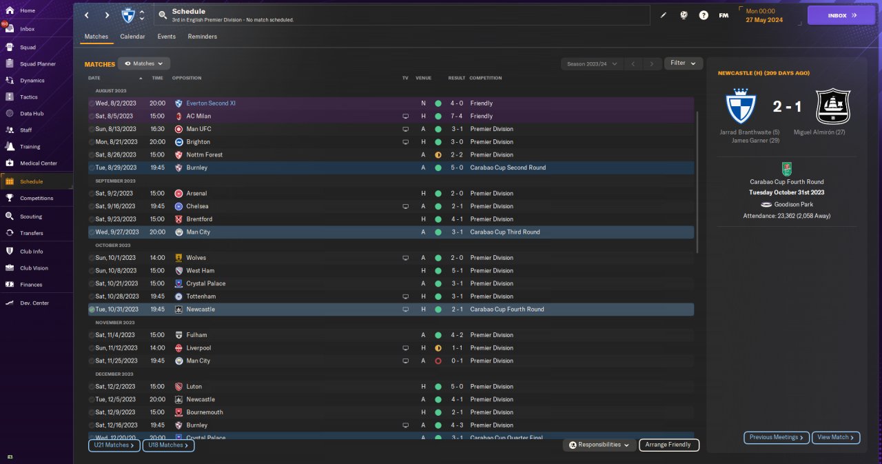This screenshot has height=464, width=882.
Task: Switch to the Matches tab
Action: [96, 37]
